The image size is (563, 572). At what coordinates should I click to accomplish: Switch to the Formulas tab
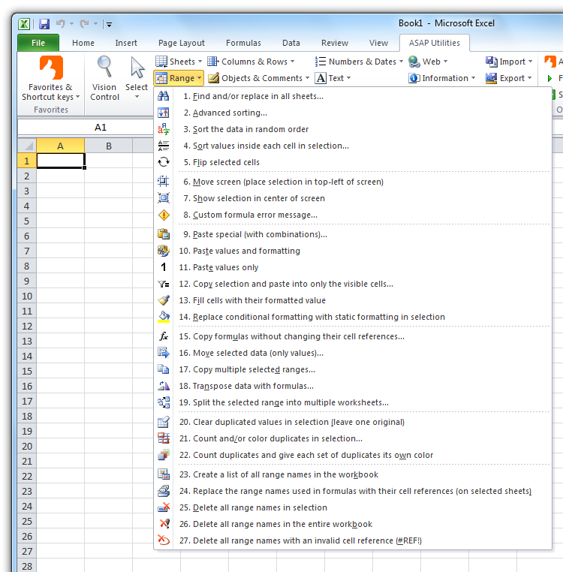click(x=243, y=43)
